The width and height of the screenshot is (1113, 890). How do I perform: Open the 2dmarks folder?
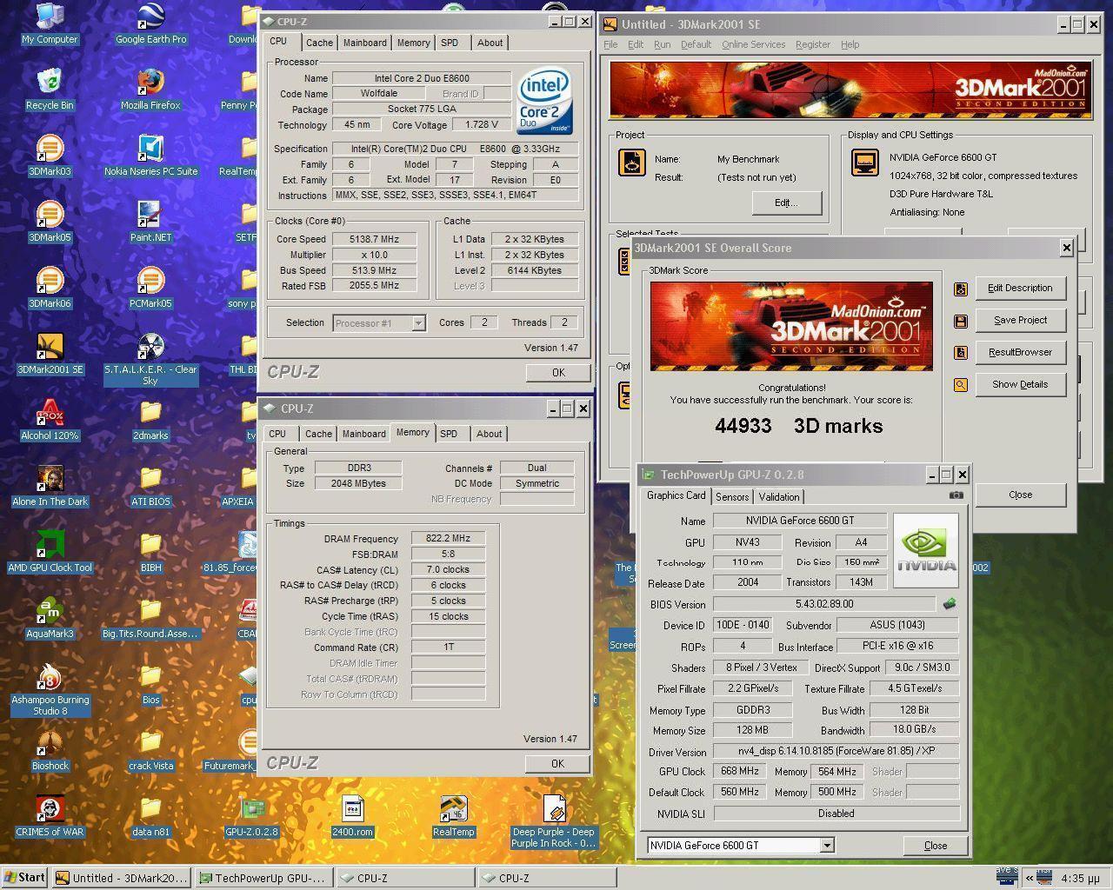point(150,420)
